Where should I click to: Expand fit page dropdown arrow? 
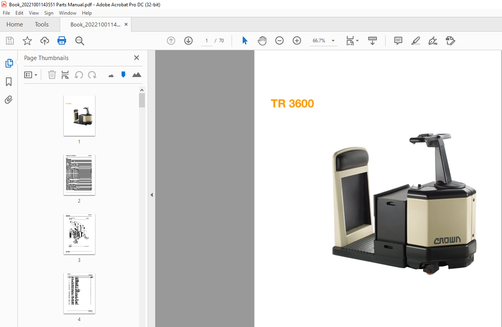pos(357,41)
